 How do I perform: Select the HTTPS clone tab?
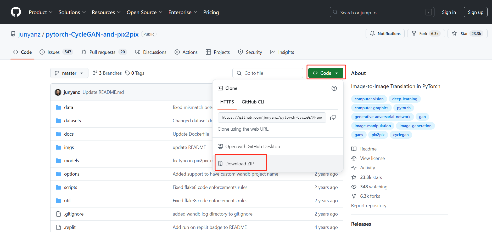tap(227, 102)
